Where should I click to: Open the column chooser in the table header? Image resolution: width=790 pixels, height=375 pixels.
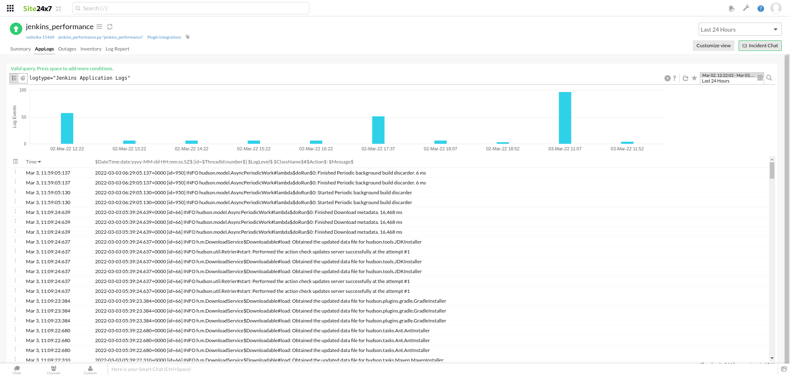click(15, 161)
